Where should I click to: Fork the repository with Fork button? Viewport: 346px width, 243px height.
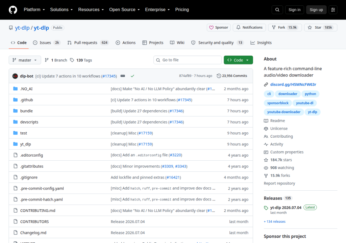(x=285, y=27)
